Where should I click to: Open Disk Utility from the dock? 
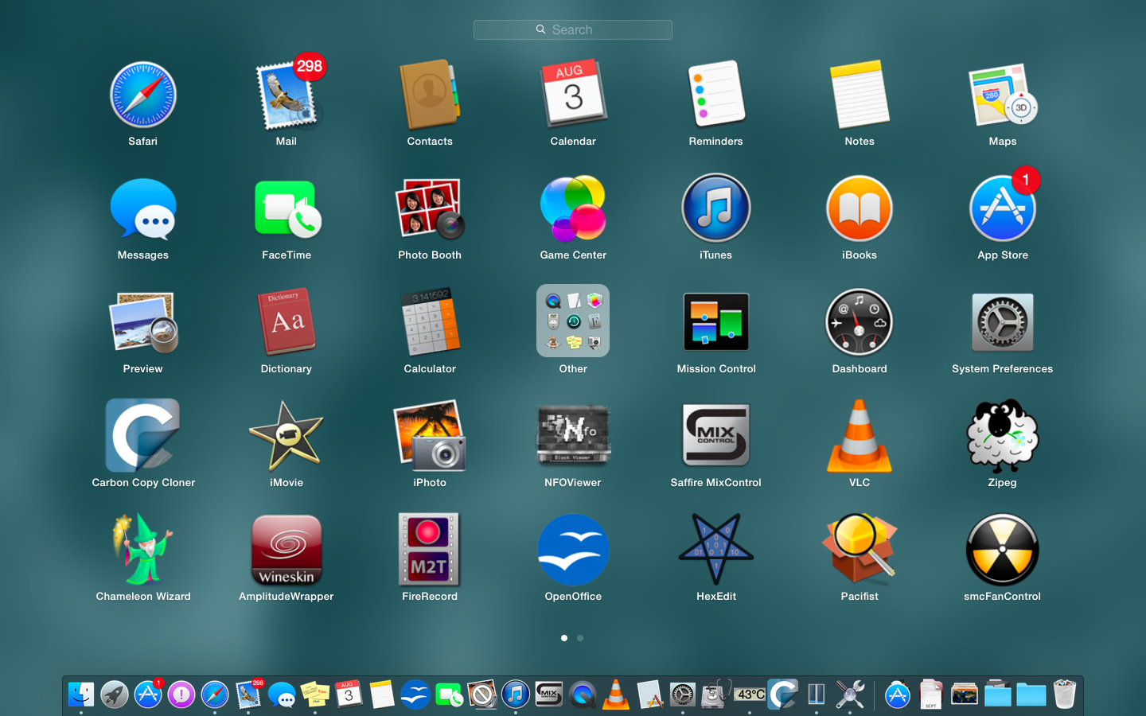point(714,695)
